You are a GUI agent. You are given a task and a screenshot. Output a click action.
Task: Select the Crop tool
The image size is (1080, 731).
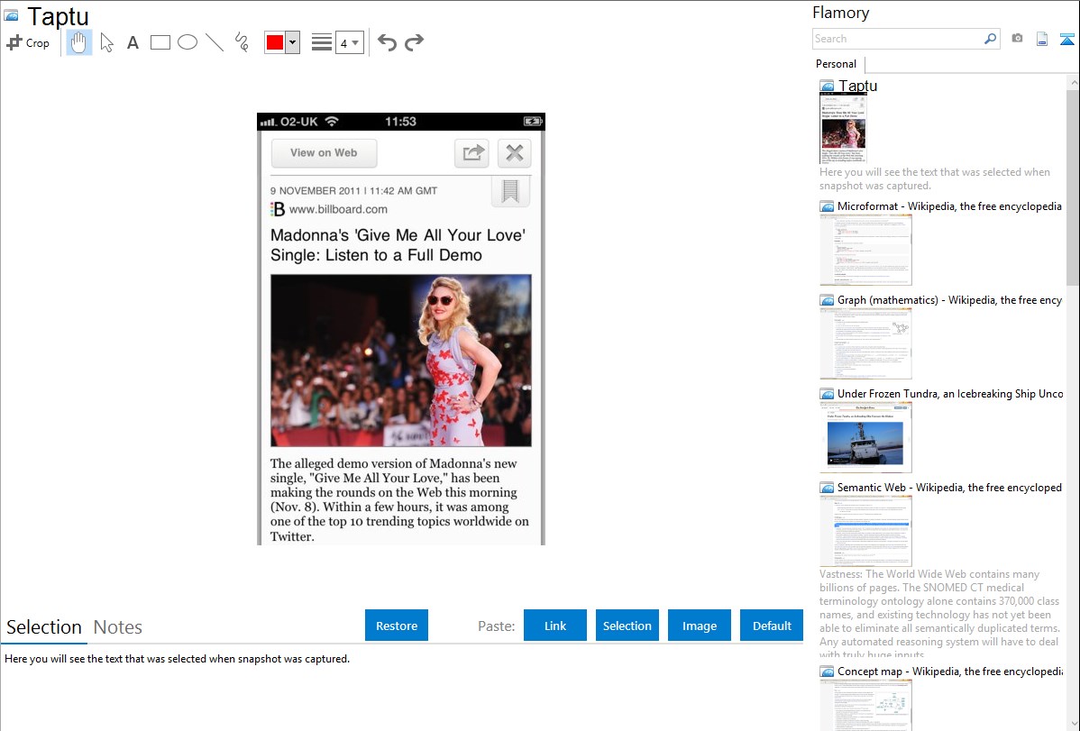[28, 42]
